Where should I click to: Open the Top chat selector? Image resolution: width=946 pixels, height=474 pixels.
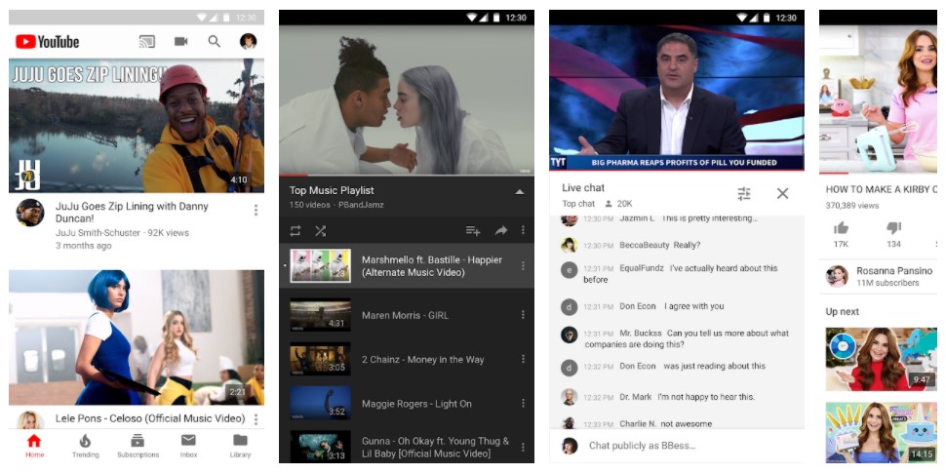click(x=578, y=204)
